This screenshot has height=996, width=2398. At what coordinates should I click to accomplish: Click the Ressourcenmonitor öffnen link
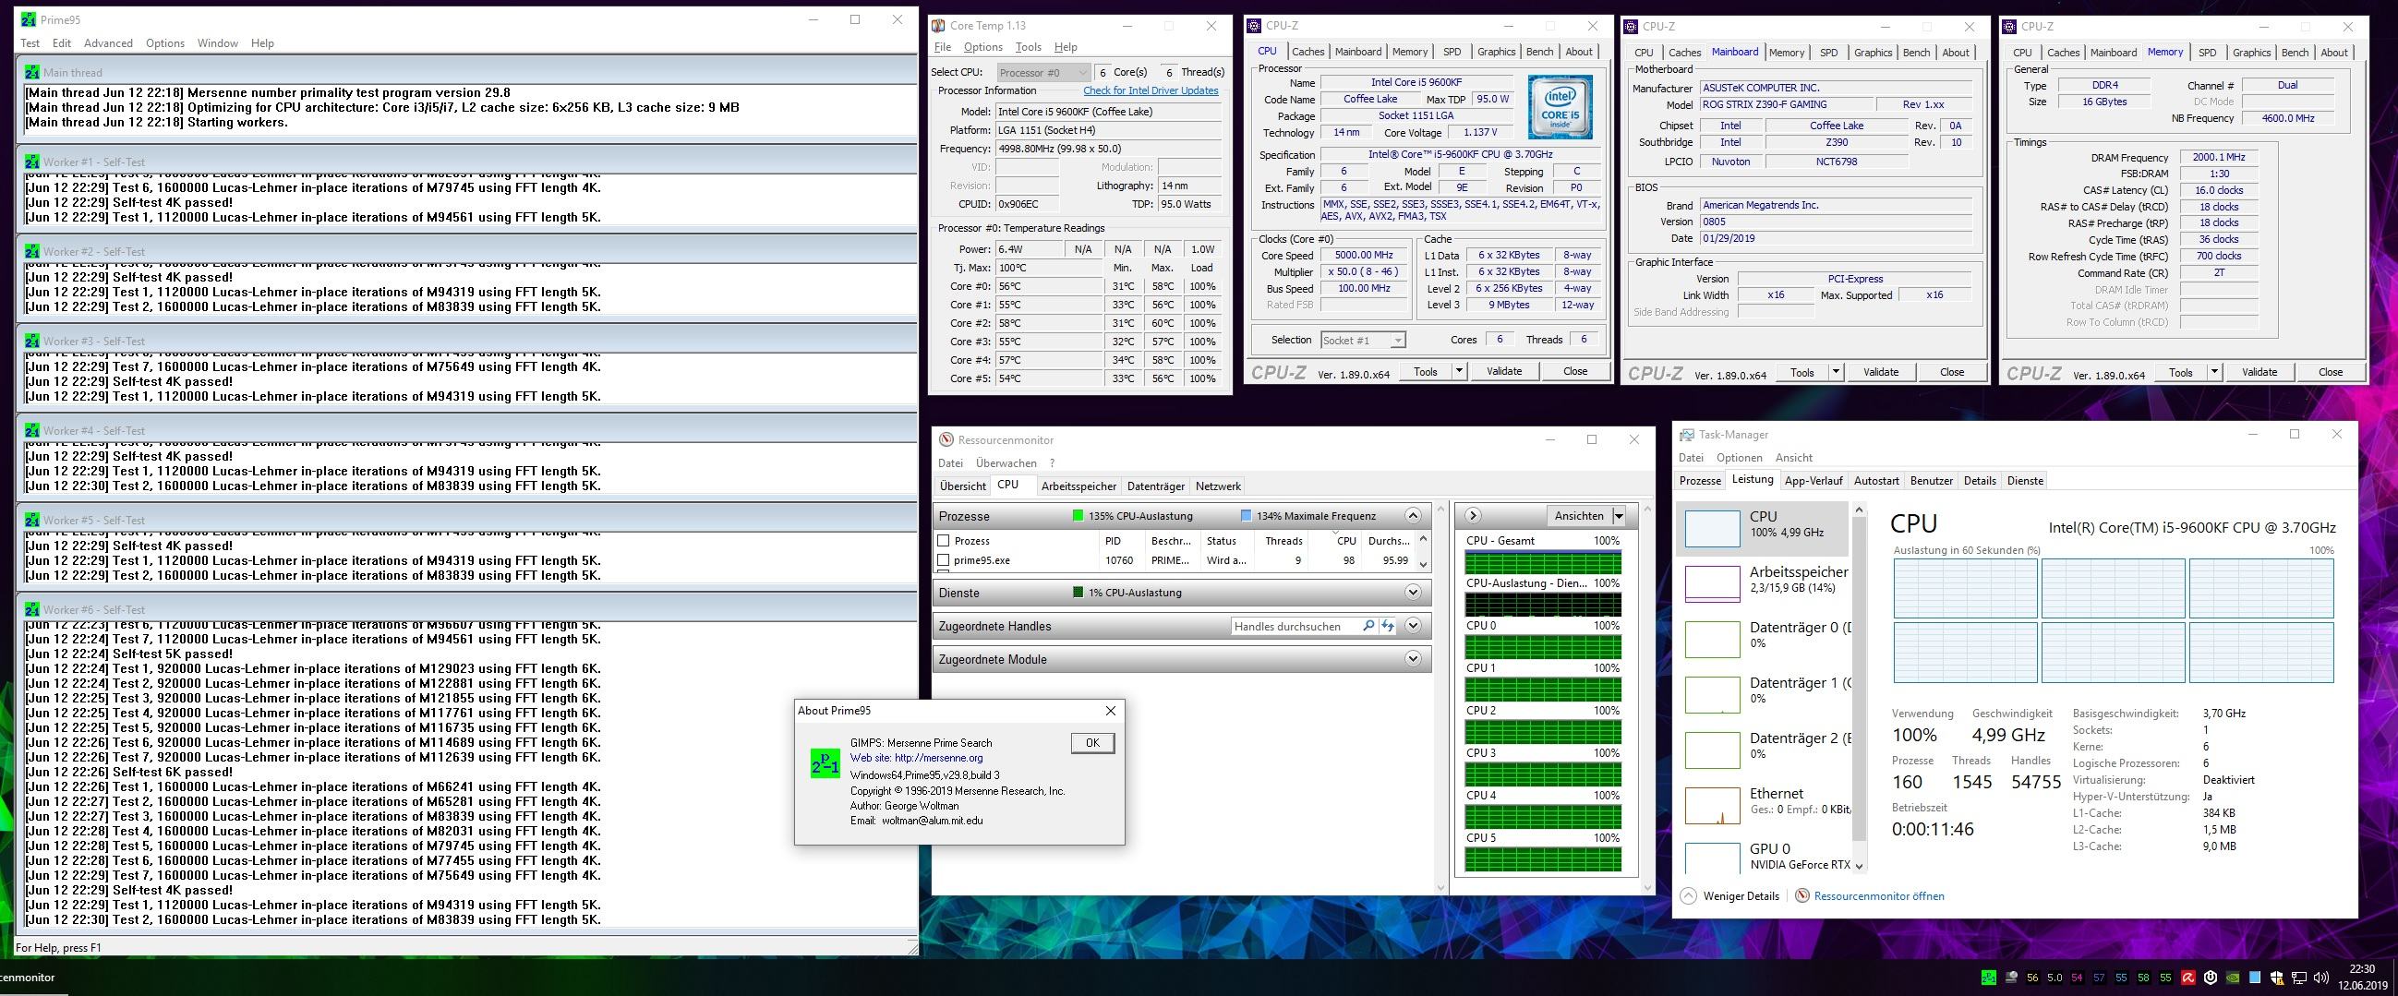click(1878, 896)
